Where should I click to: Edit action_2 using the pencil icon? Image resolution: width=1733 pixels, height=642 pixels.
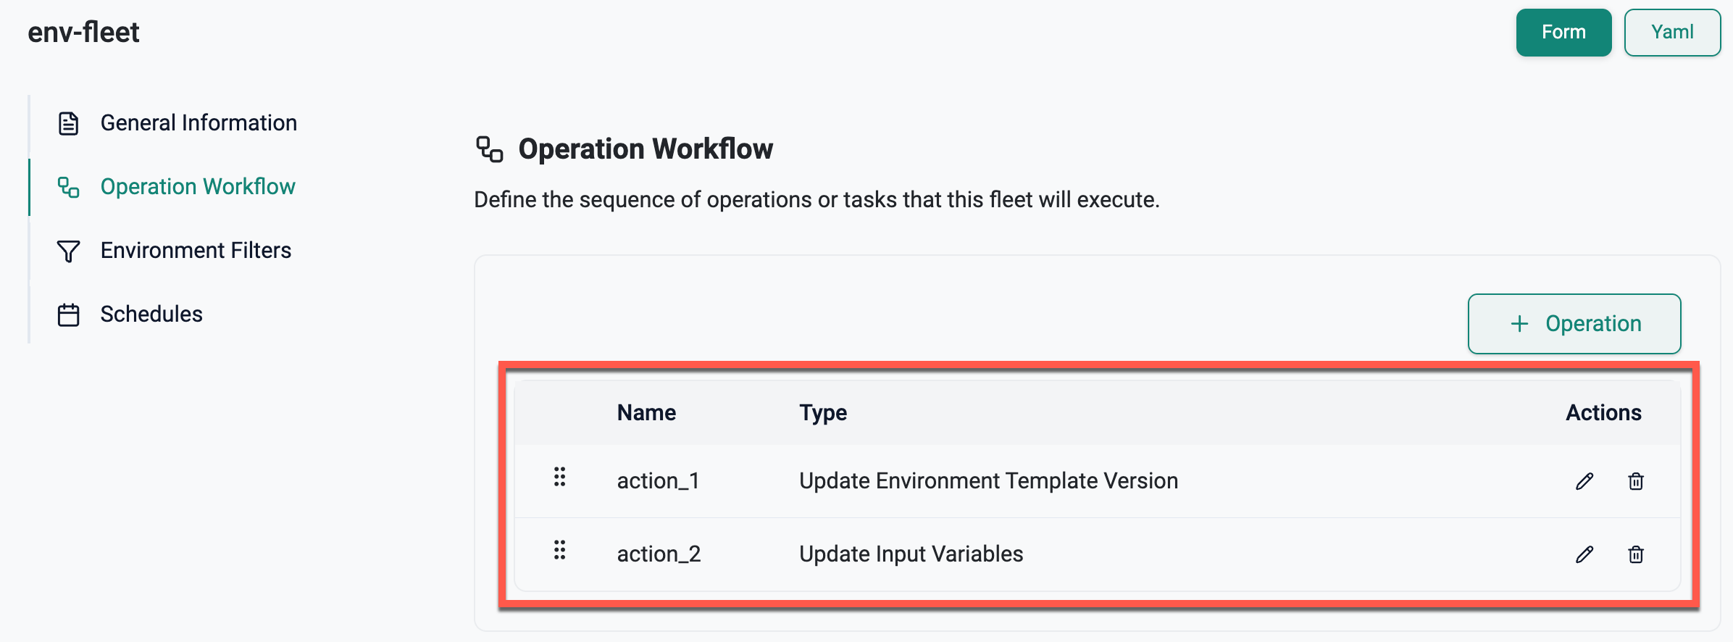[x=1584, y=554]
